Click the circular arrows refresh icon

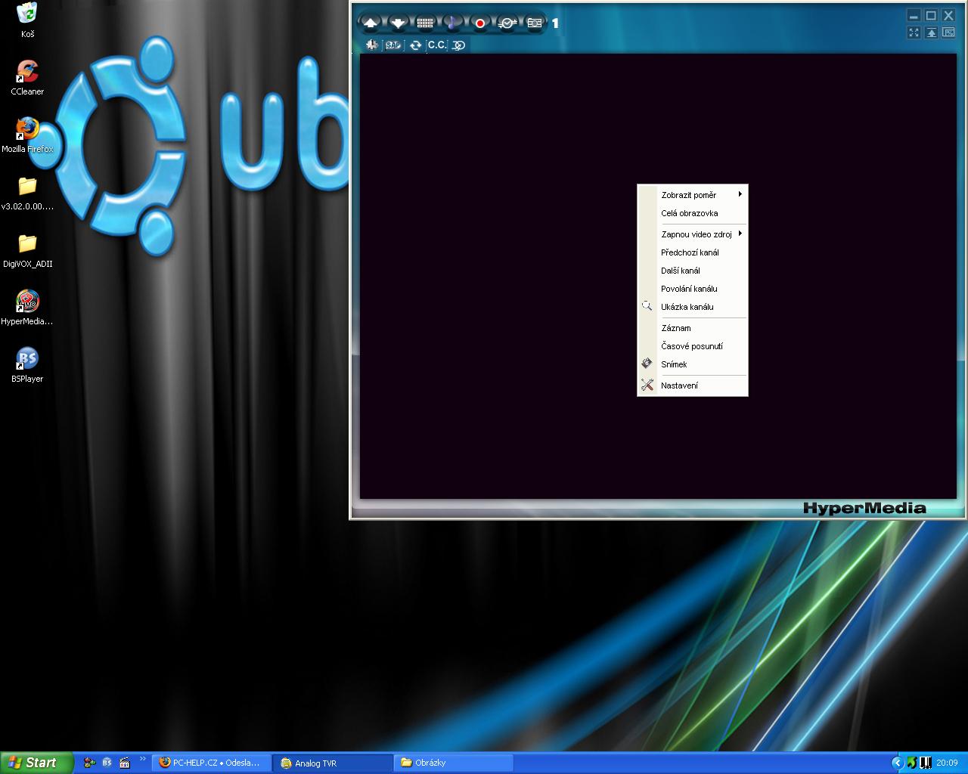415,45
